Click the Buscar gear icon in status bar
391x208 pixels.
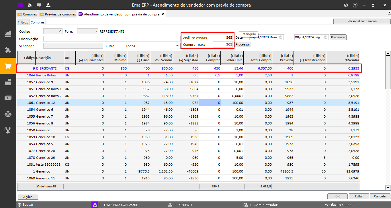tap(19, 205)
